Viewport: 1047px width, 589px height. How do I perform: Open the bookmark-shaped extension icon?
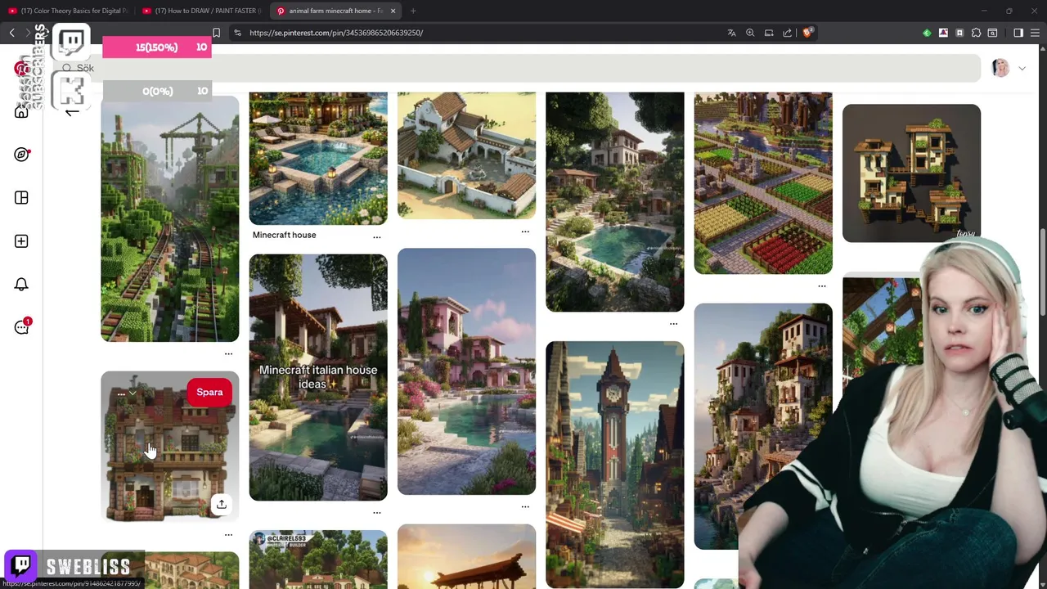coord(959,33)
